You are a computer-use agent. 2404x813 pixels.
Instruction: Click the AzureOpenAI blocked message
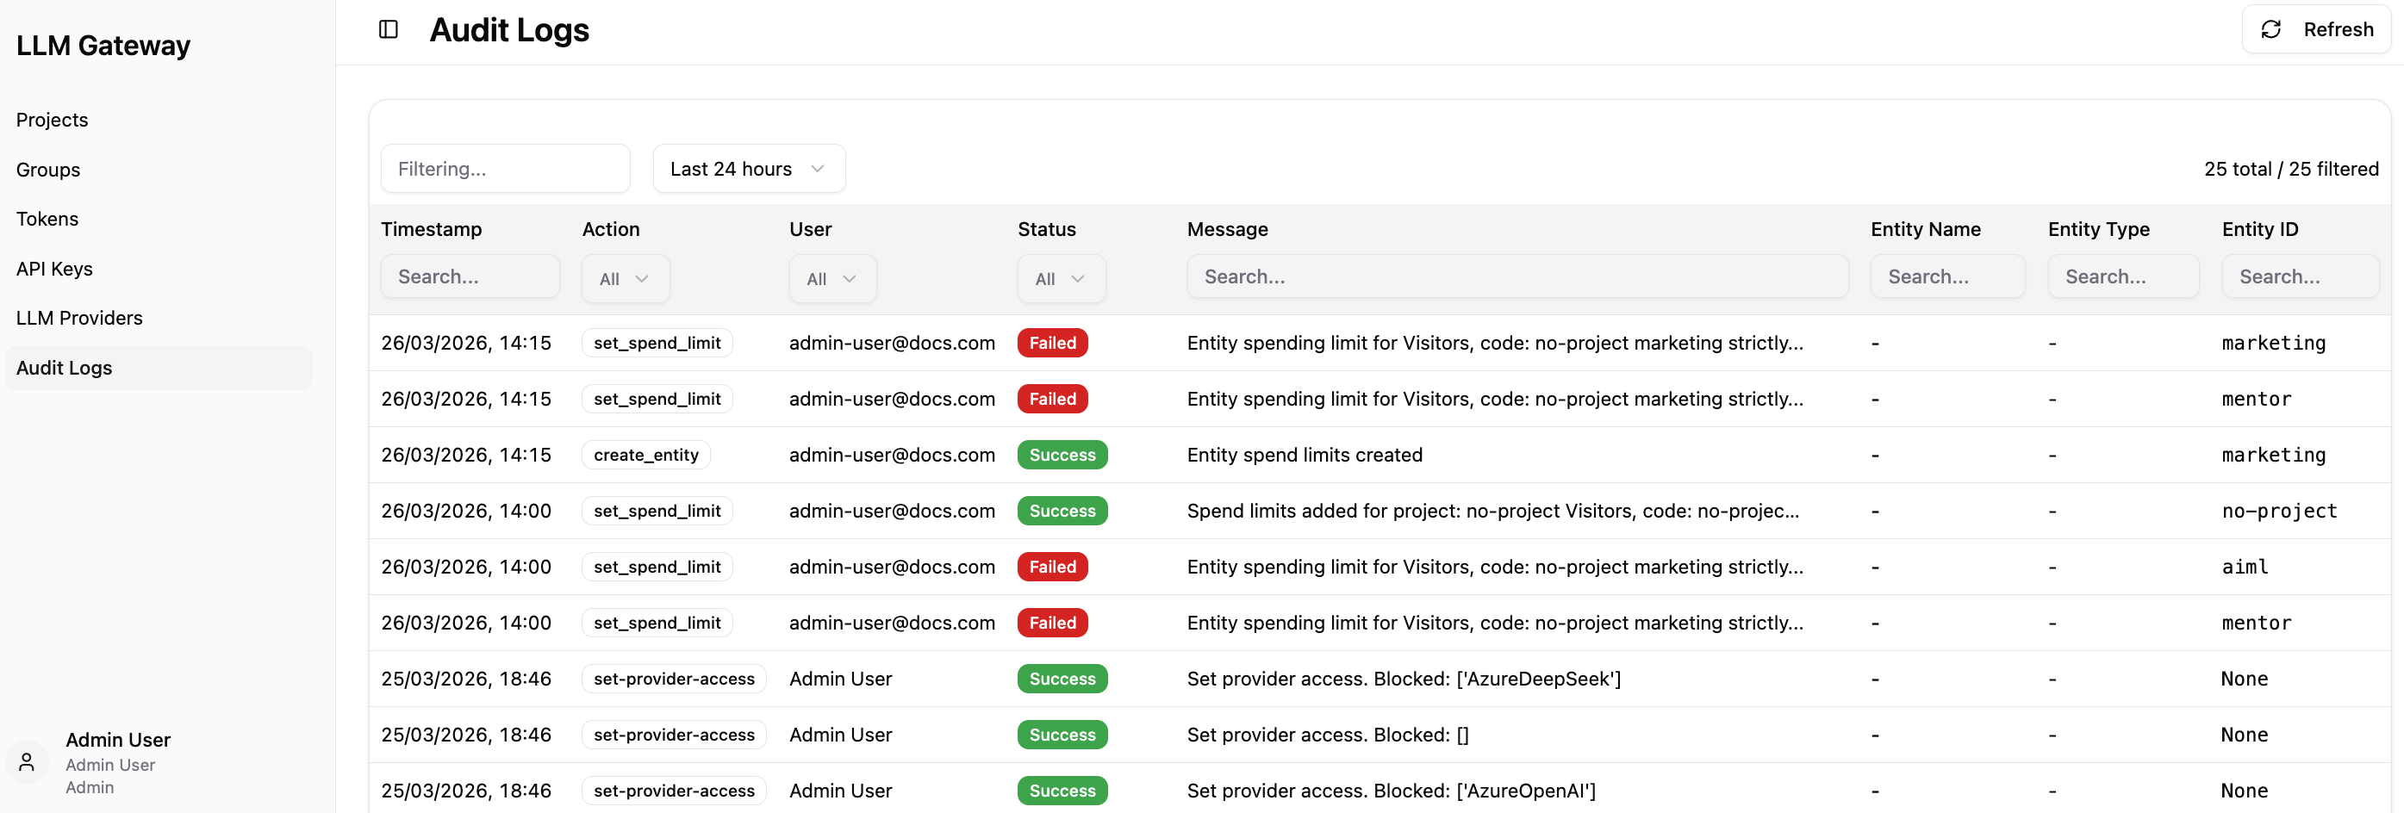pyautogui.click(x=1392, y=791)
